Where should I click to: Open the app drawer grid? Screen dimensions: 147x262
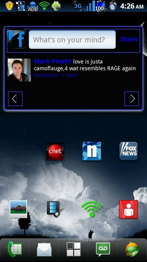pyautogui.click(x=73, y=249)
